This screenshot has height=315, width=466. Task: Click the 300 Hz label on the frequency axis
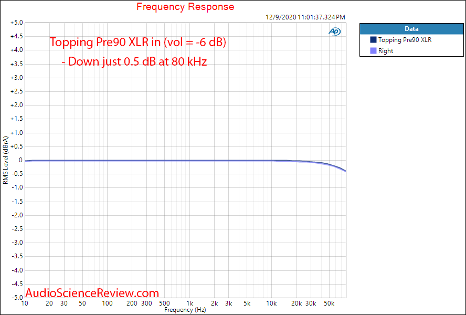coord(146,303)
